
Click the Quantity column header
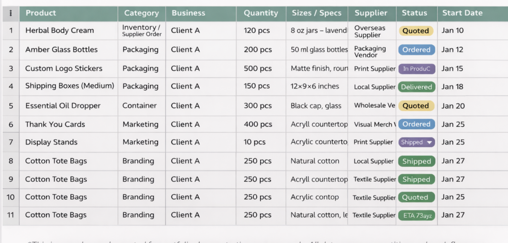[x=261, y=13]
